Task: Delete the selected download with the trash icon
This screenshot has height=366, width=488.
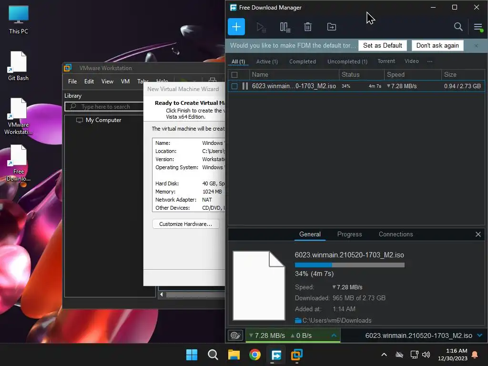Action: [307, 27]
